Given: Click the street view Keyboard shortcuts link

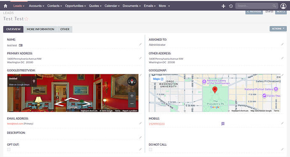Looking at the screenshot, I should pyautogui.click(x=89, y=111).
